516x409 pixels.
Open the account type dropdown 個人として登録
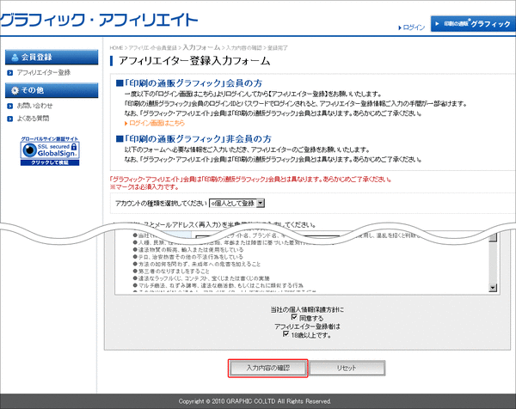pyautogui.click(x=237, y=203)
